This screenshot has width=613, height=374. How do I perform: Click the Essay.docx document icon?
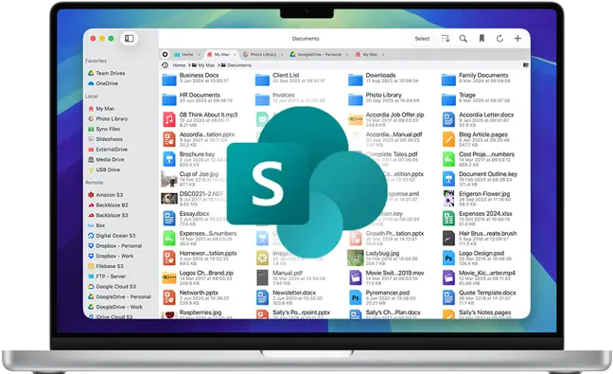tap(169, 219)
